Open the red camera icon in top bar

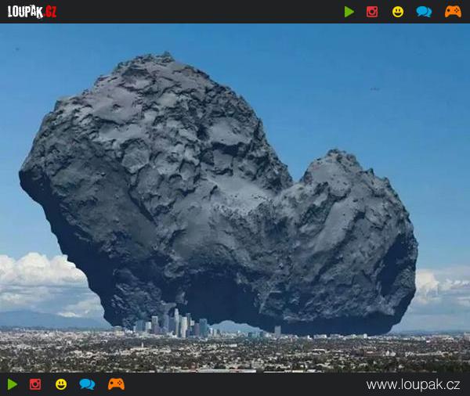[372, 12]
